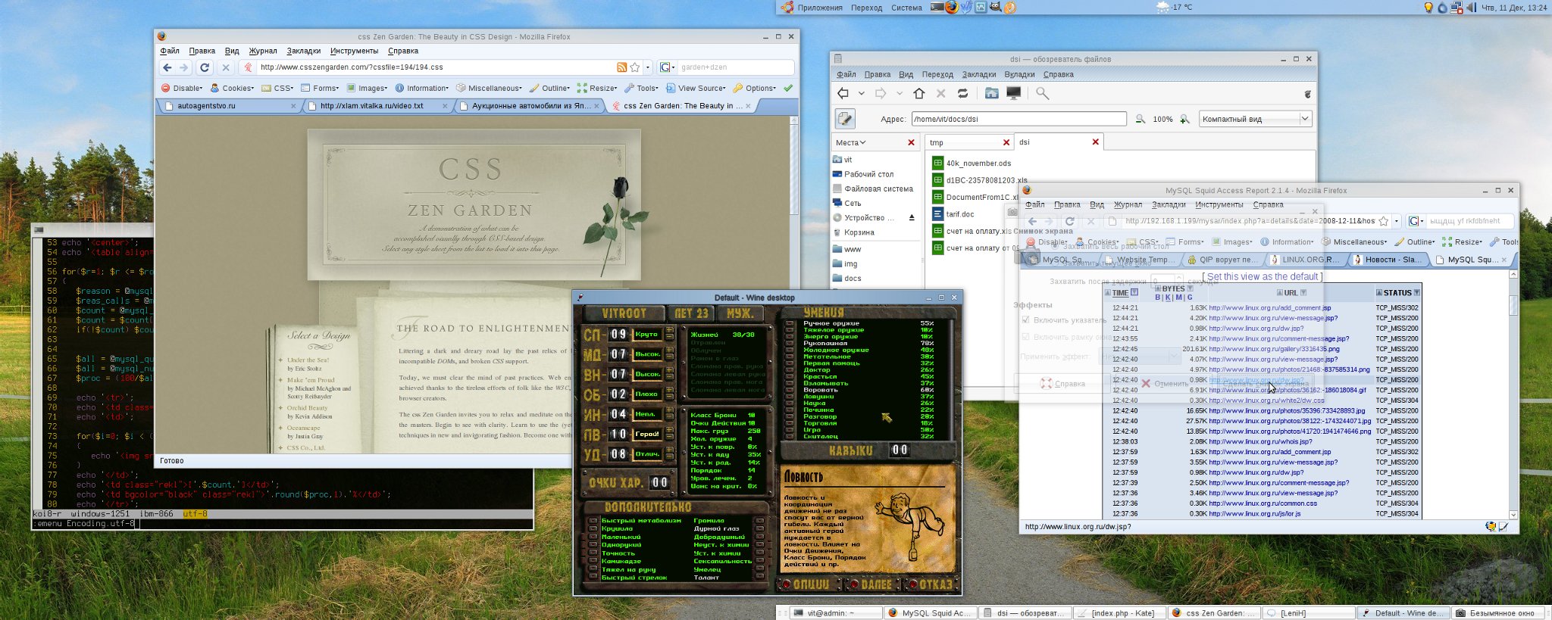Select tarif.doc in the file list
The width and height of the screenshot is (1552, 620).
(x=953, y=214)
